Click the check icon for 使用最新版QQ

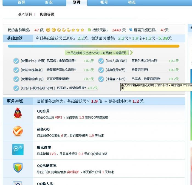[16, 79]
